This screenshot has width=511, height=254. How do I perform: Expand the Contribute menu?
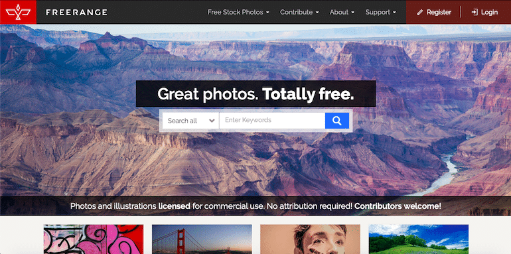[299, 12]
